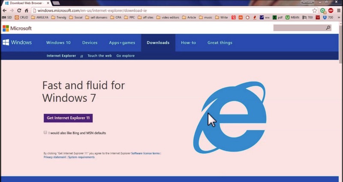Show more bookmarks with double chevron
This screenshot has height=182, width=343.
[339, 17]
